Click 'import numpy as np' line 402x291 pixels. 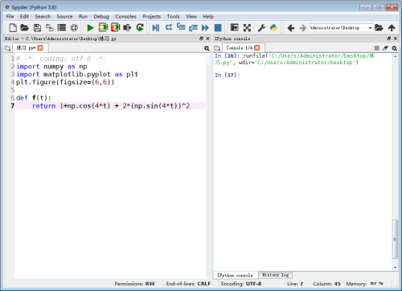[51, 67]
